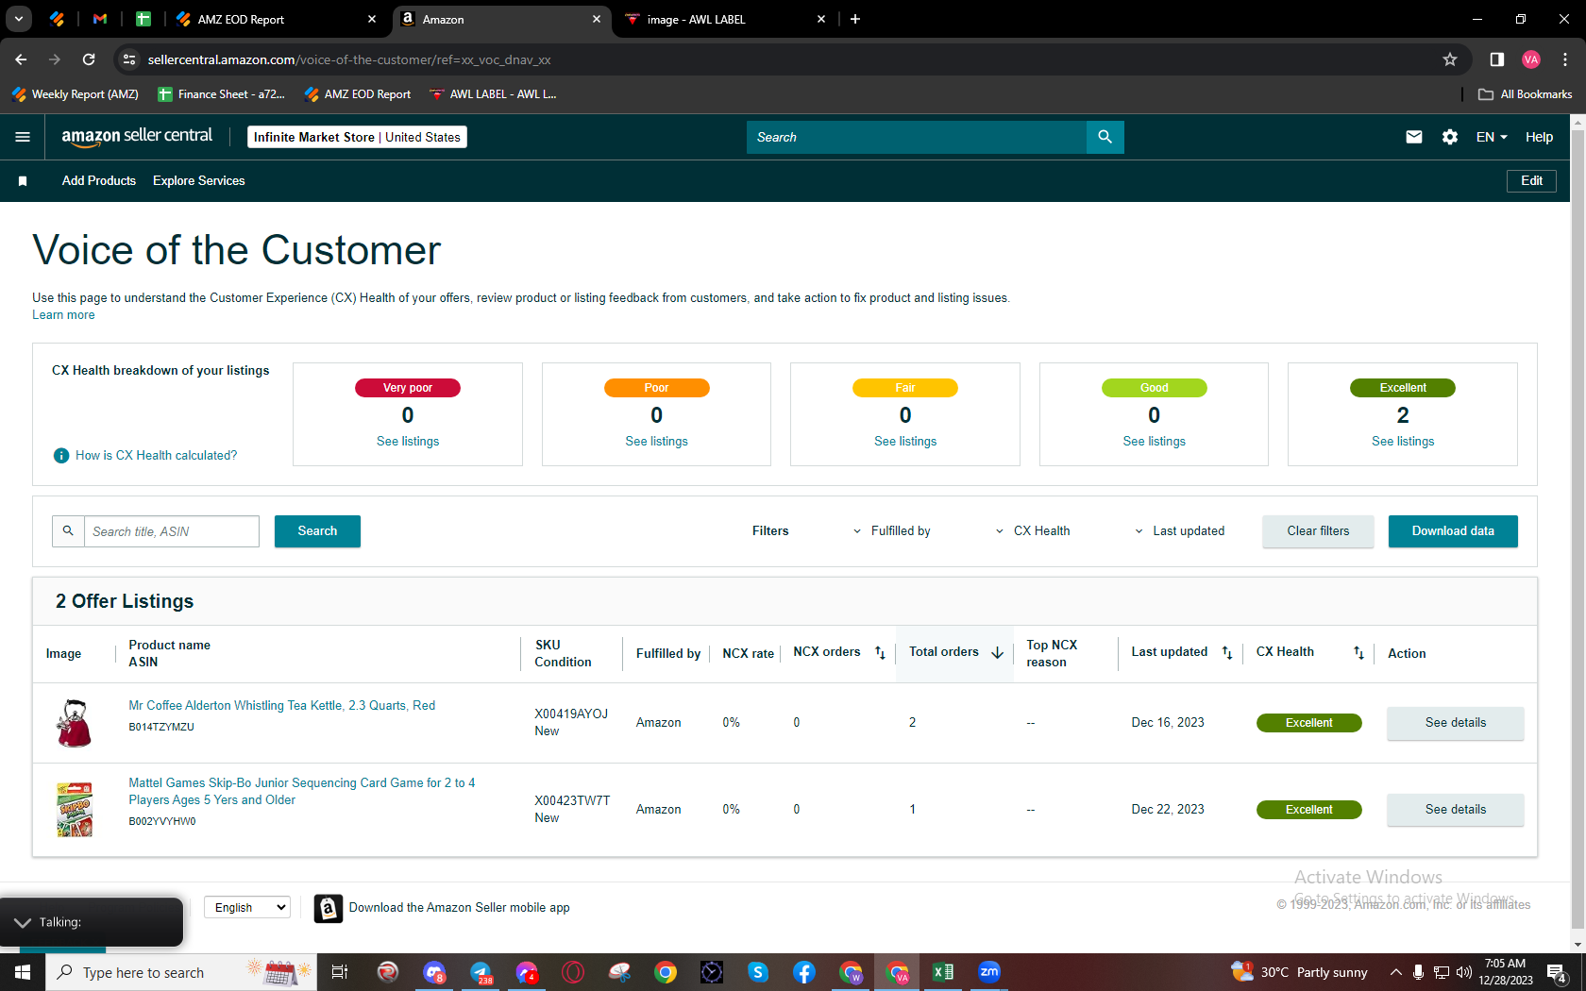This screenshot has height=991, width=1586.
Task: Open the EN language dropdown
Action: 1492,137
